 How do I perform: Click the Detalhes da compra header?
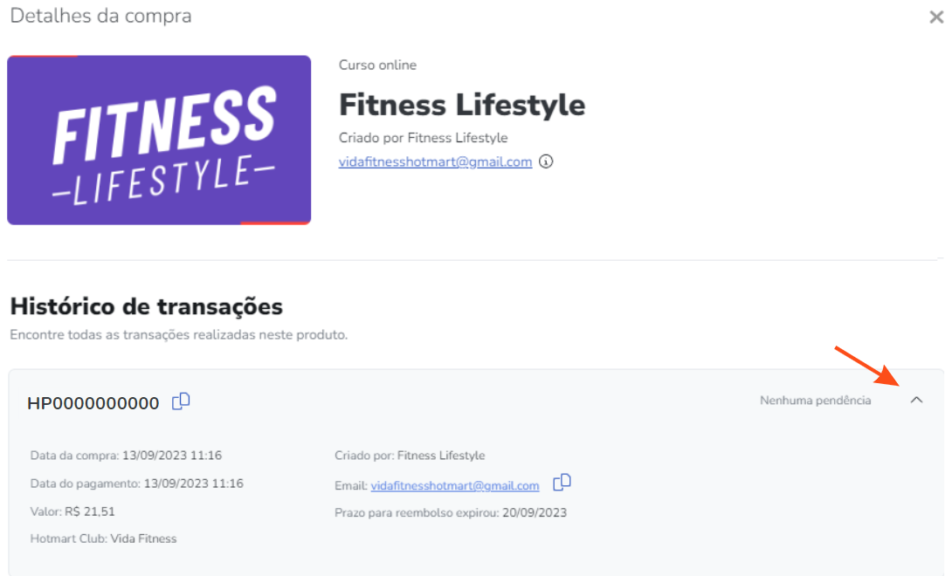pos(100,16)
